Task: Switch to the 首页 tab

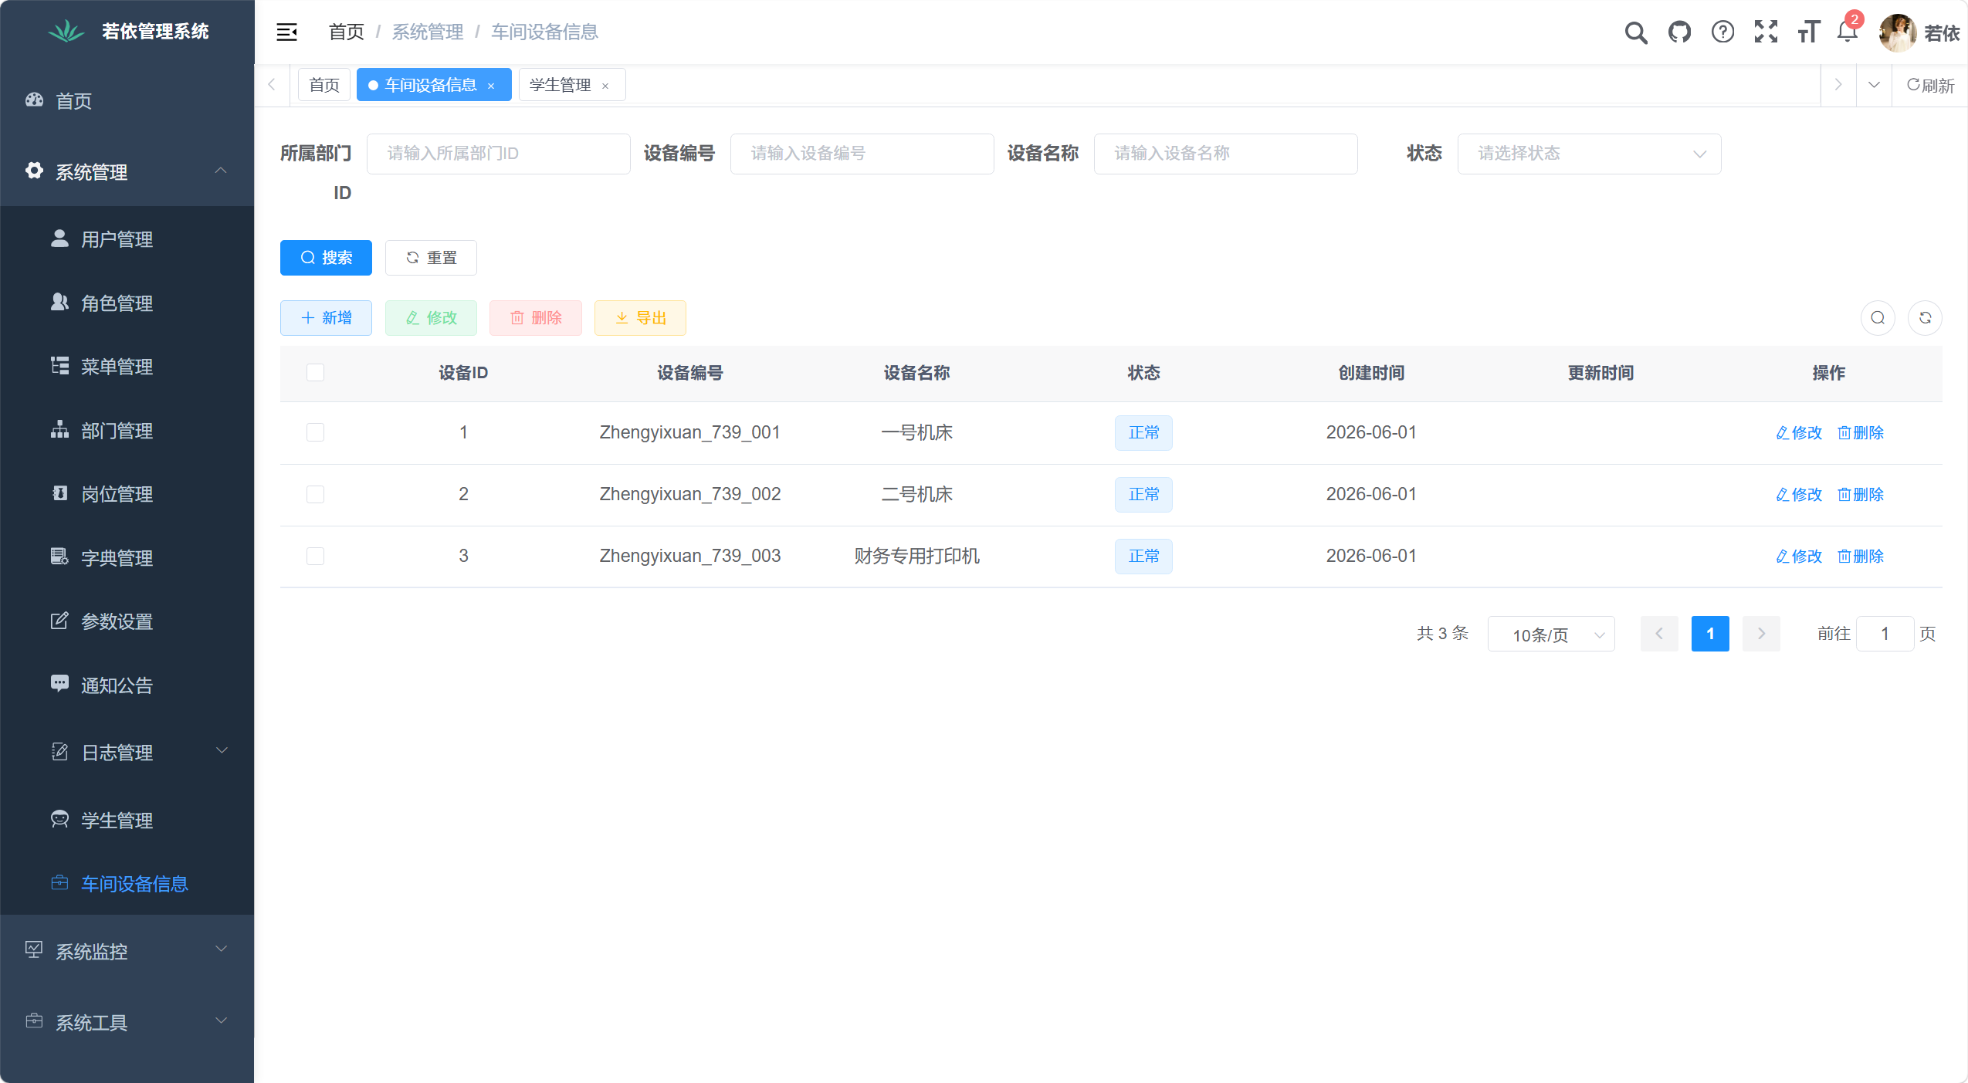Action: (x=324, y=85)
